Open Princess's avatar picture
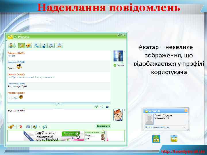 [118, 56]
